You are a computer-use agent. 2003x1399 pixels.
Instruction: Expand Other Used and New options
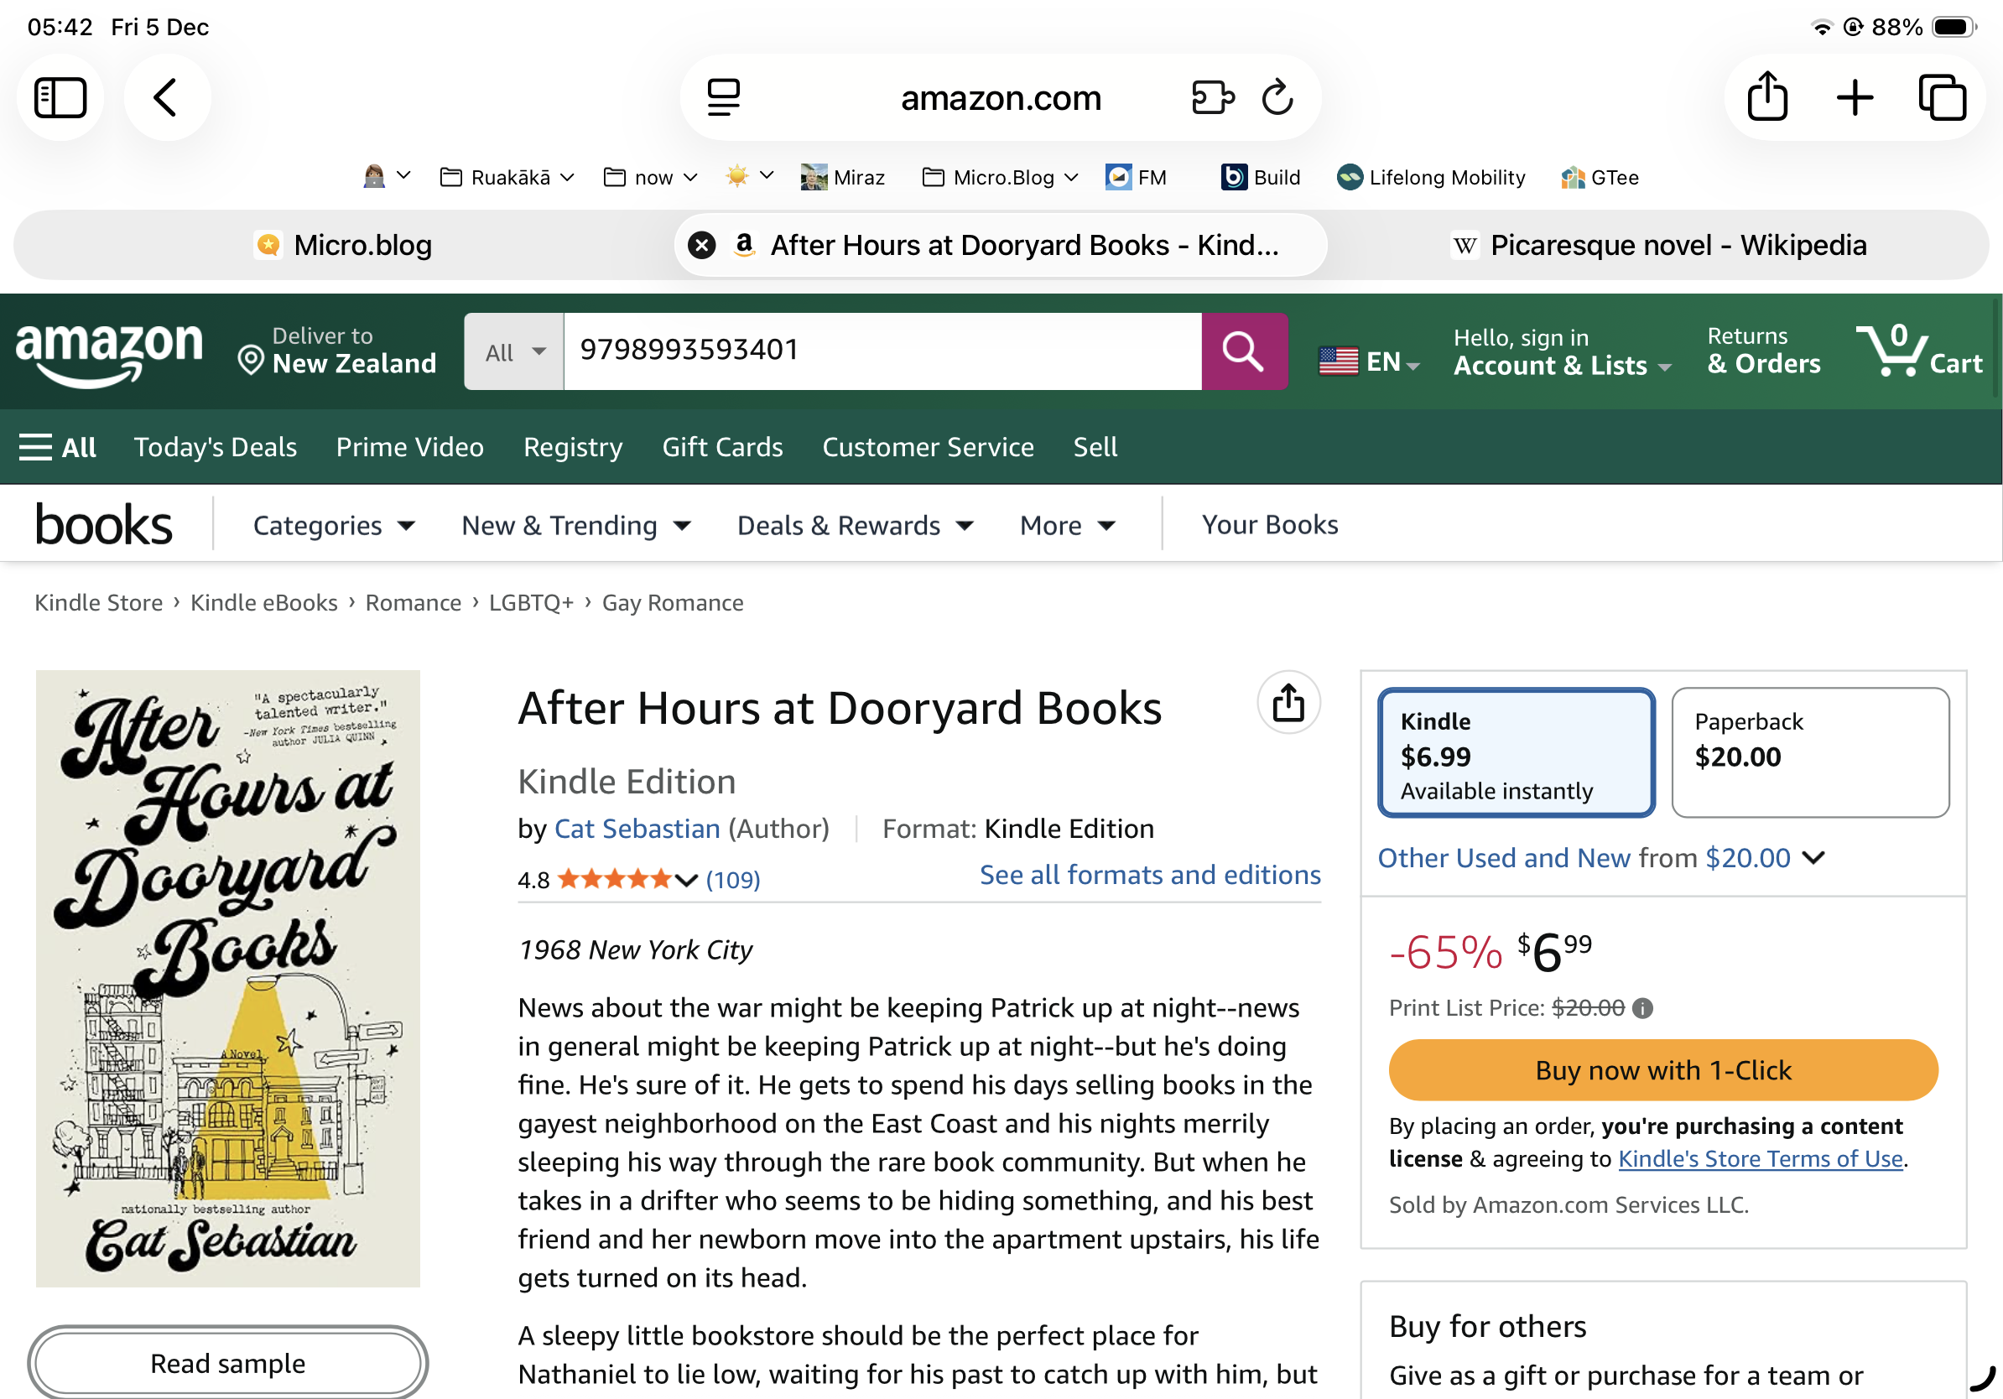(1604, 858)
